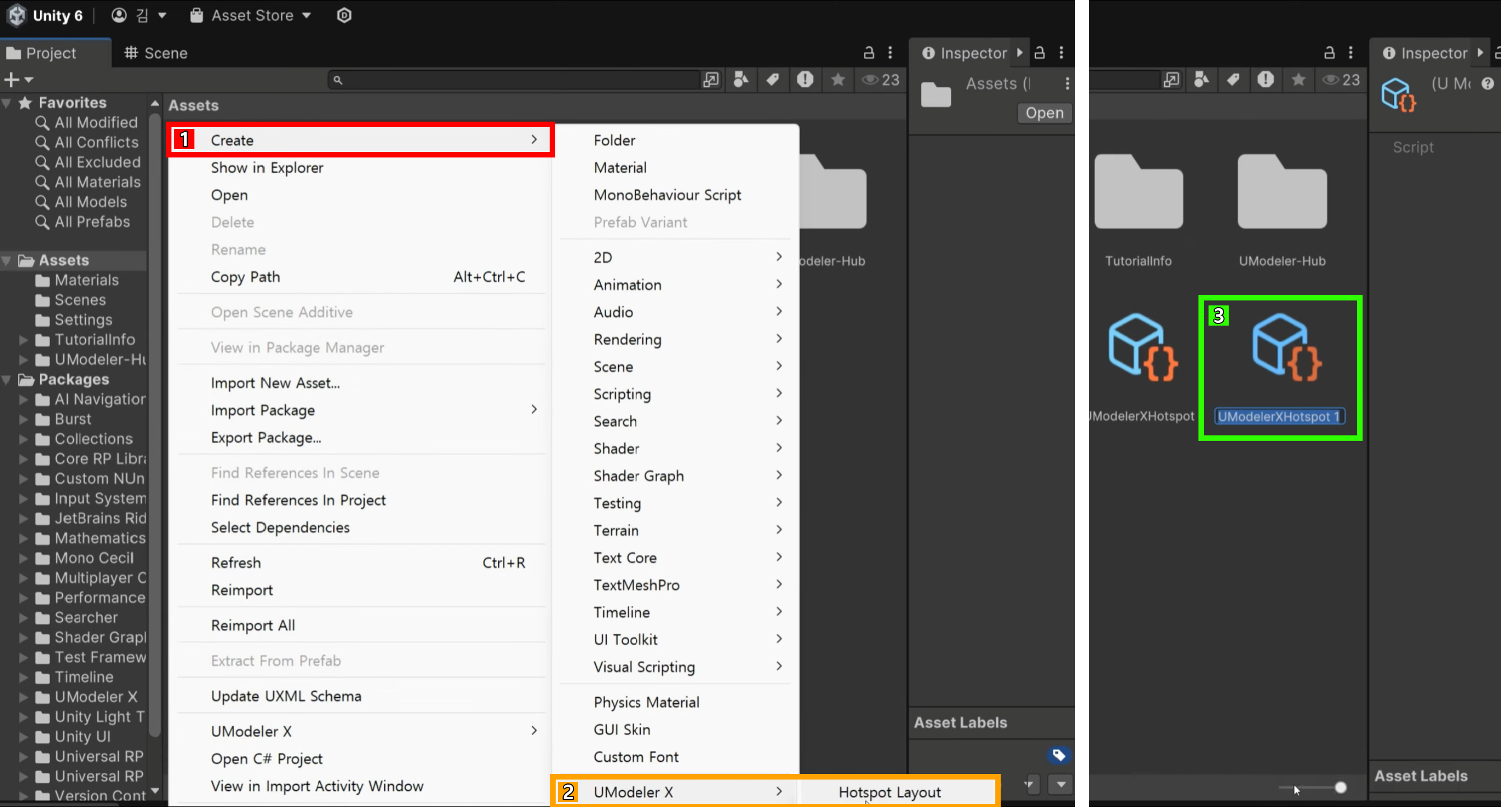
Task: Expand the Burst package folder
Action: point(24,419)
